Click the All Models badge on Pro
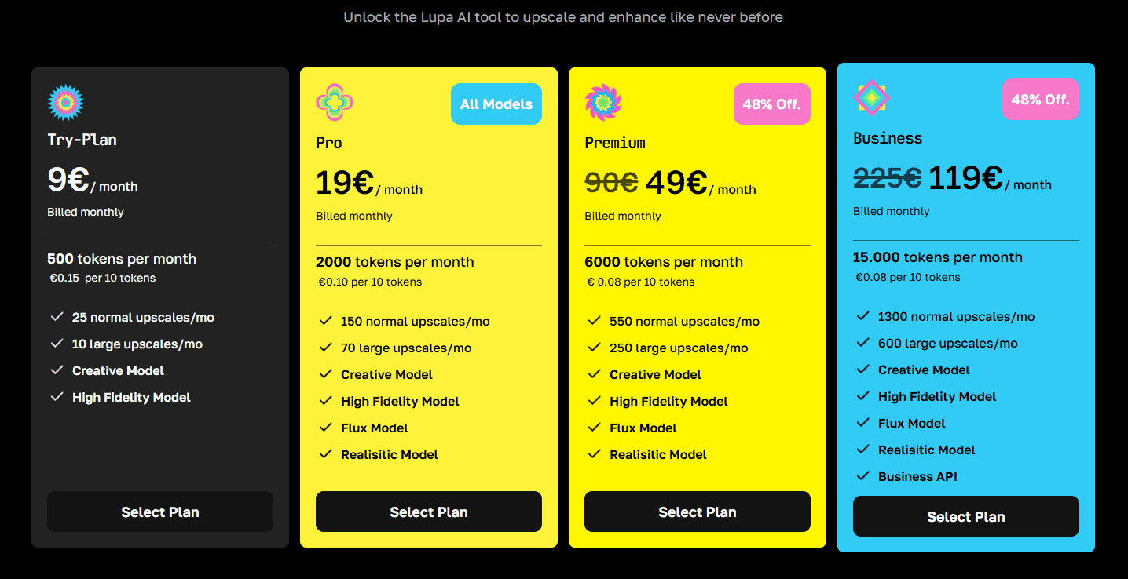The width and height of the screenshot is (1128, 579). coord(496,104)
